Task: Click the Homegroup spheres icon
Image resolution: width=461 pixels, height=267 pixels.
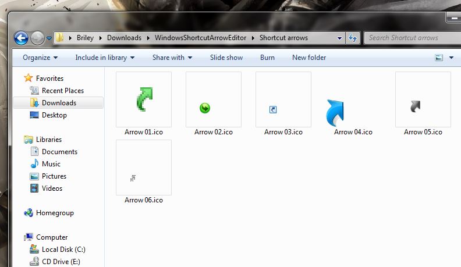Action: pyautogui.click(x=28, y=213)
